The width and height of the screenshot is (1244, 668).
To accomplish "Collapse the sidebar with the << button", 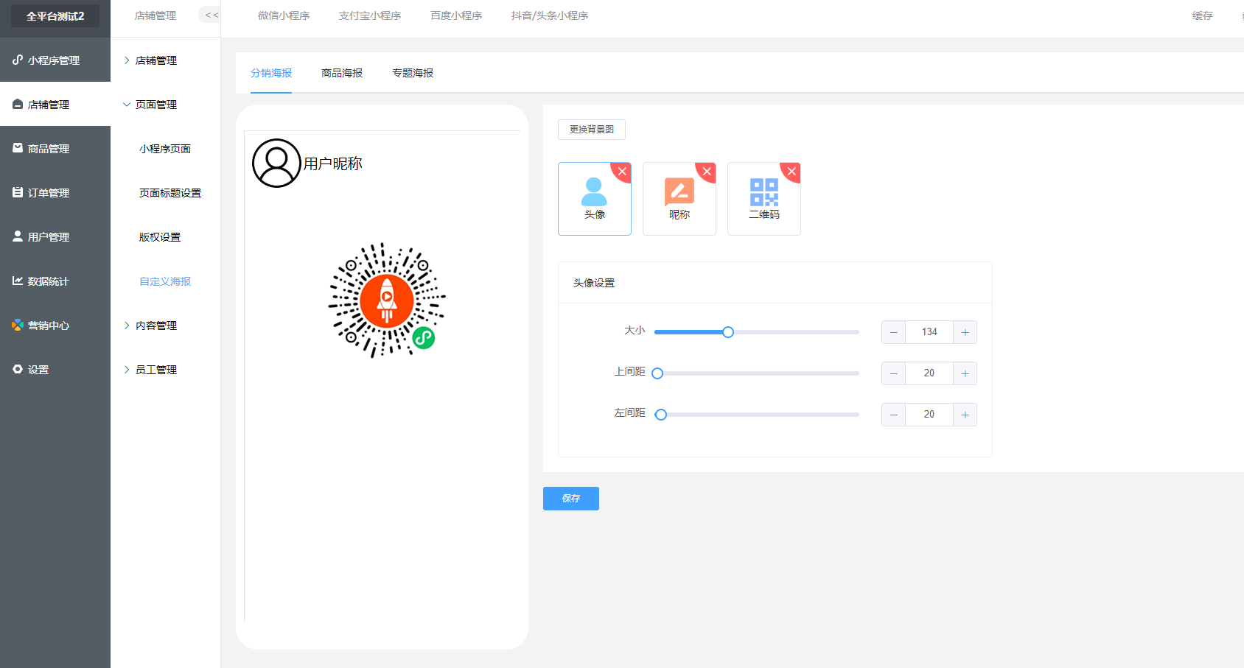I will tap(212, 15).
